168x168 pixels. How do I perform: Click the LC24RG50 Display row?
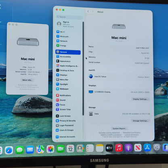pyautogui.click(x=119, y=92)
